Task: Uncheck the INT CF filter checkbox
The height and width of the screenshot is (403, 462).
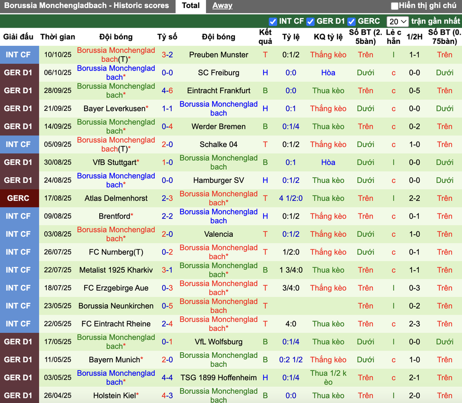Action: coord(273,22)
